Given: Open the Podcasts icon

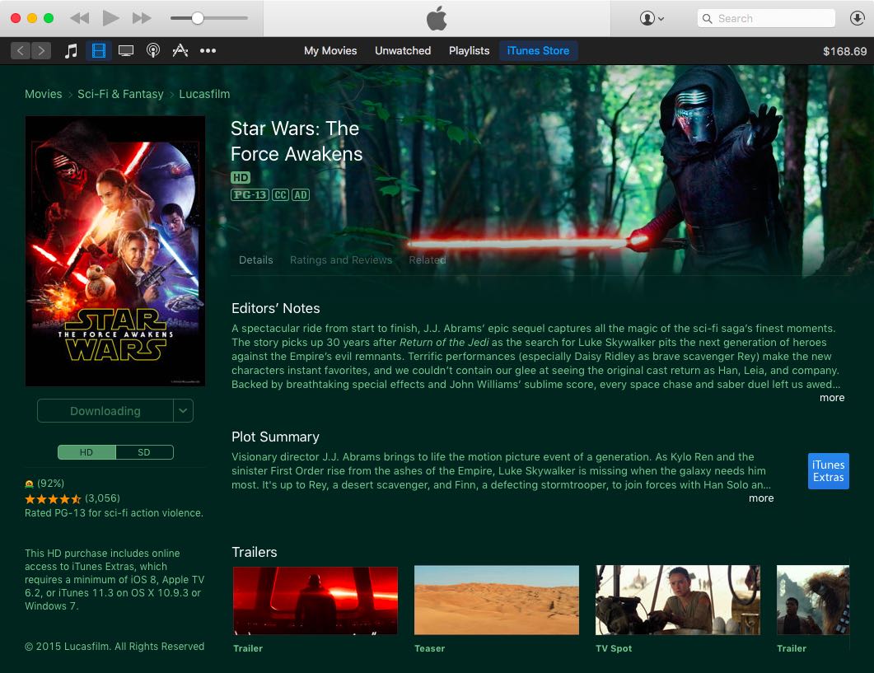Looking at the screenshot, I should pyautogui.click(x=152, y=51).
